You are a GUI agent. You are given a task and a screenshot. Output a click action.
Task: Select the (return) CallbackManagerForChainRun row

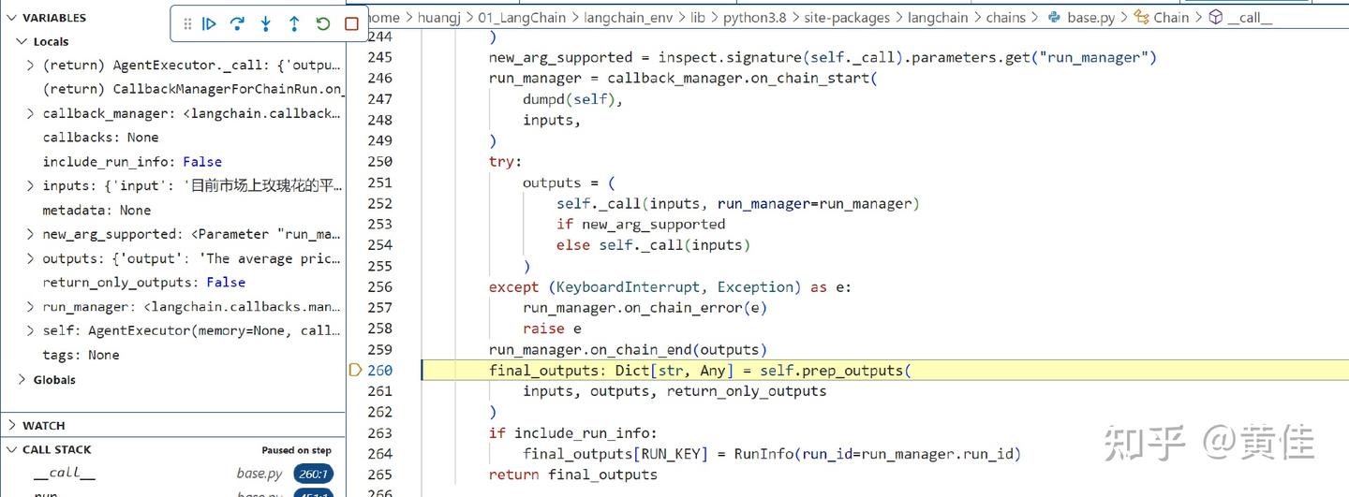point(172,89)
